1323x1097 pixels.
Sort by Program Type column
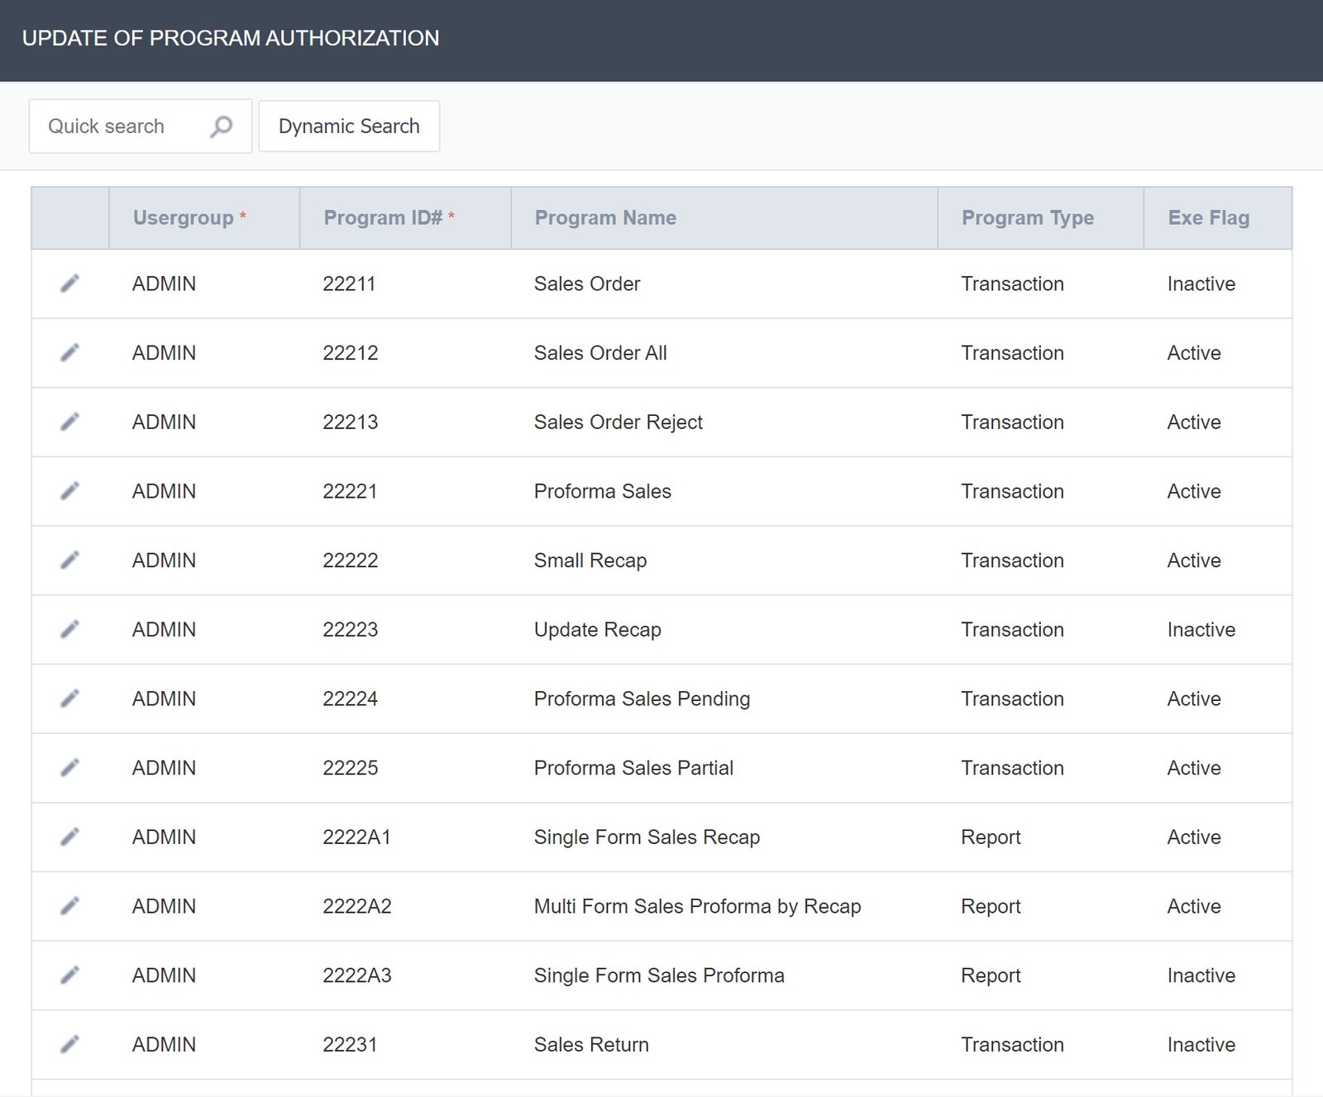click(1027, 218)
